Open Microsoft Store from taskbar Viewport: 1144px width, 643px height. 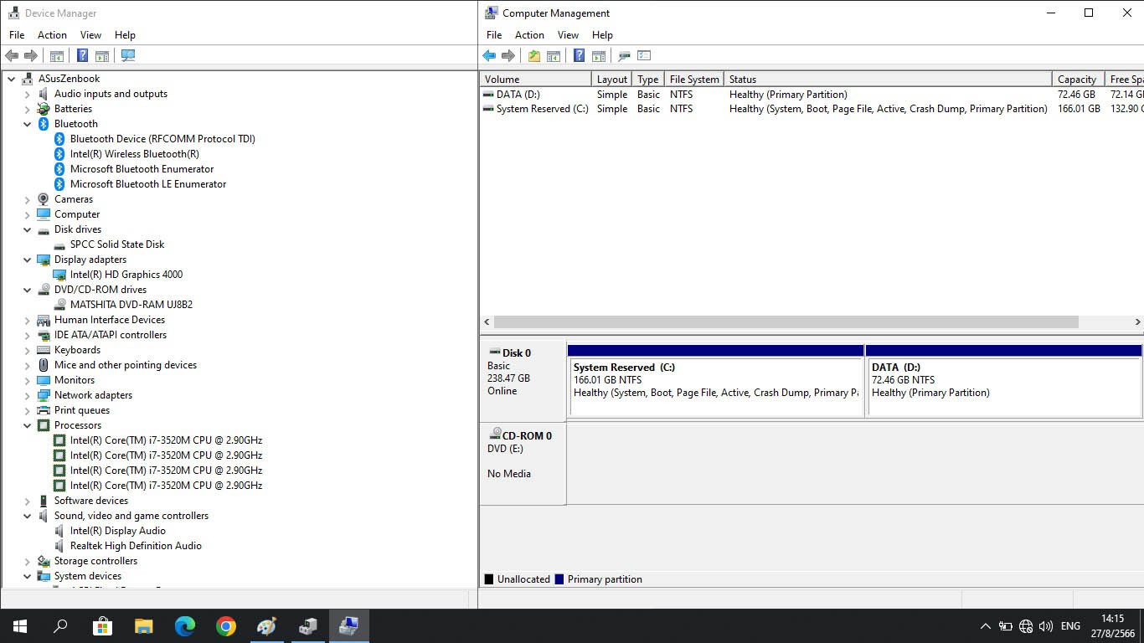[x=102, y=626]
